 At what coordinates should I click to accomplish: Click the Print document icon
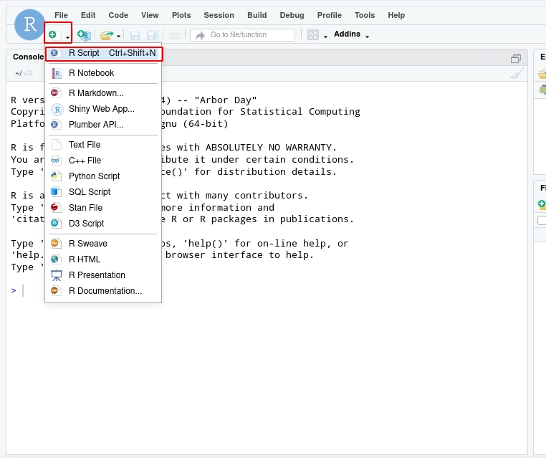click(175, 34)
